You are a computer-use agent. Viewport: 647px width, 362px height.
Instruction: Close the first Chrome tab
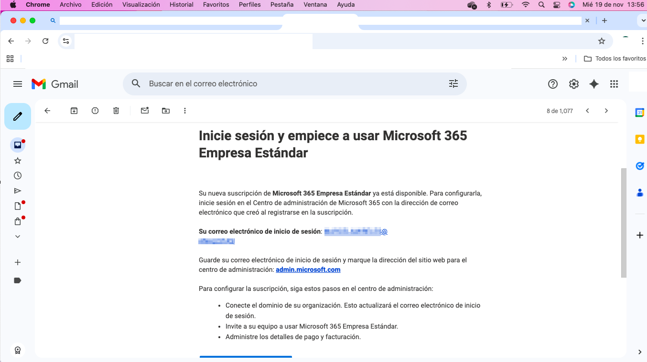587,21
